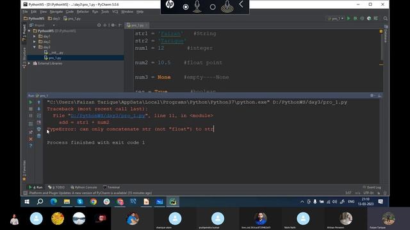This screenshot has width=410, height=230.
Task: Pause output in the Run panel
Action: 31,116
